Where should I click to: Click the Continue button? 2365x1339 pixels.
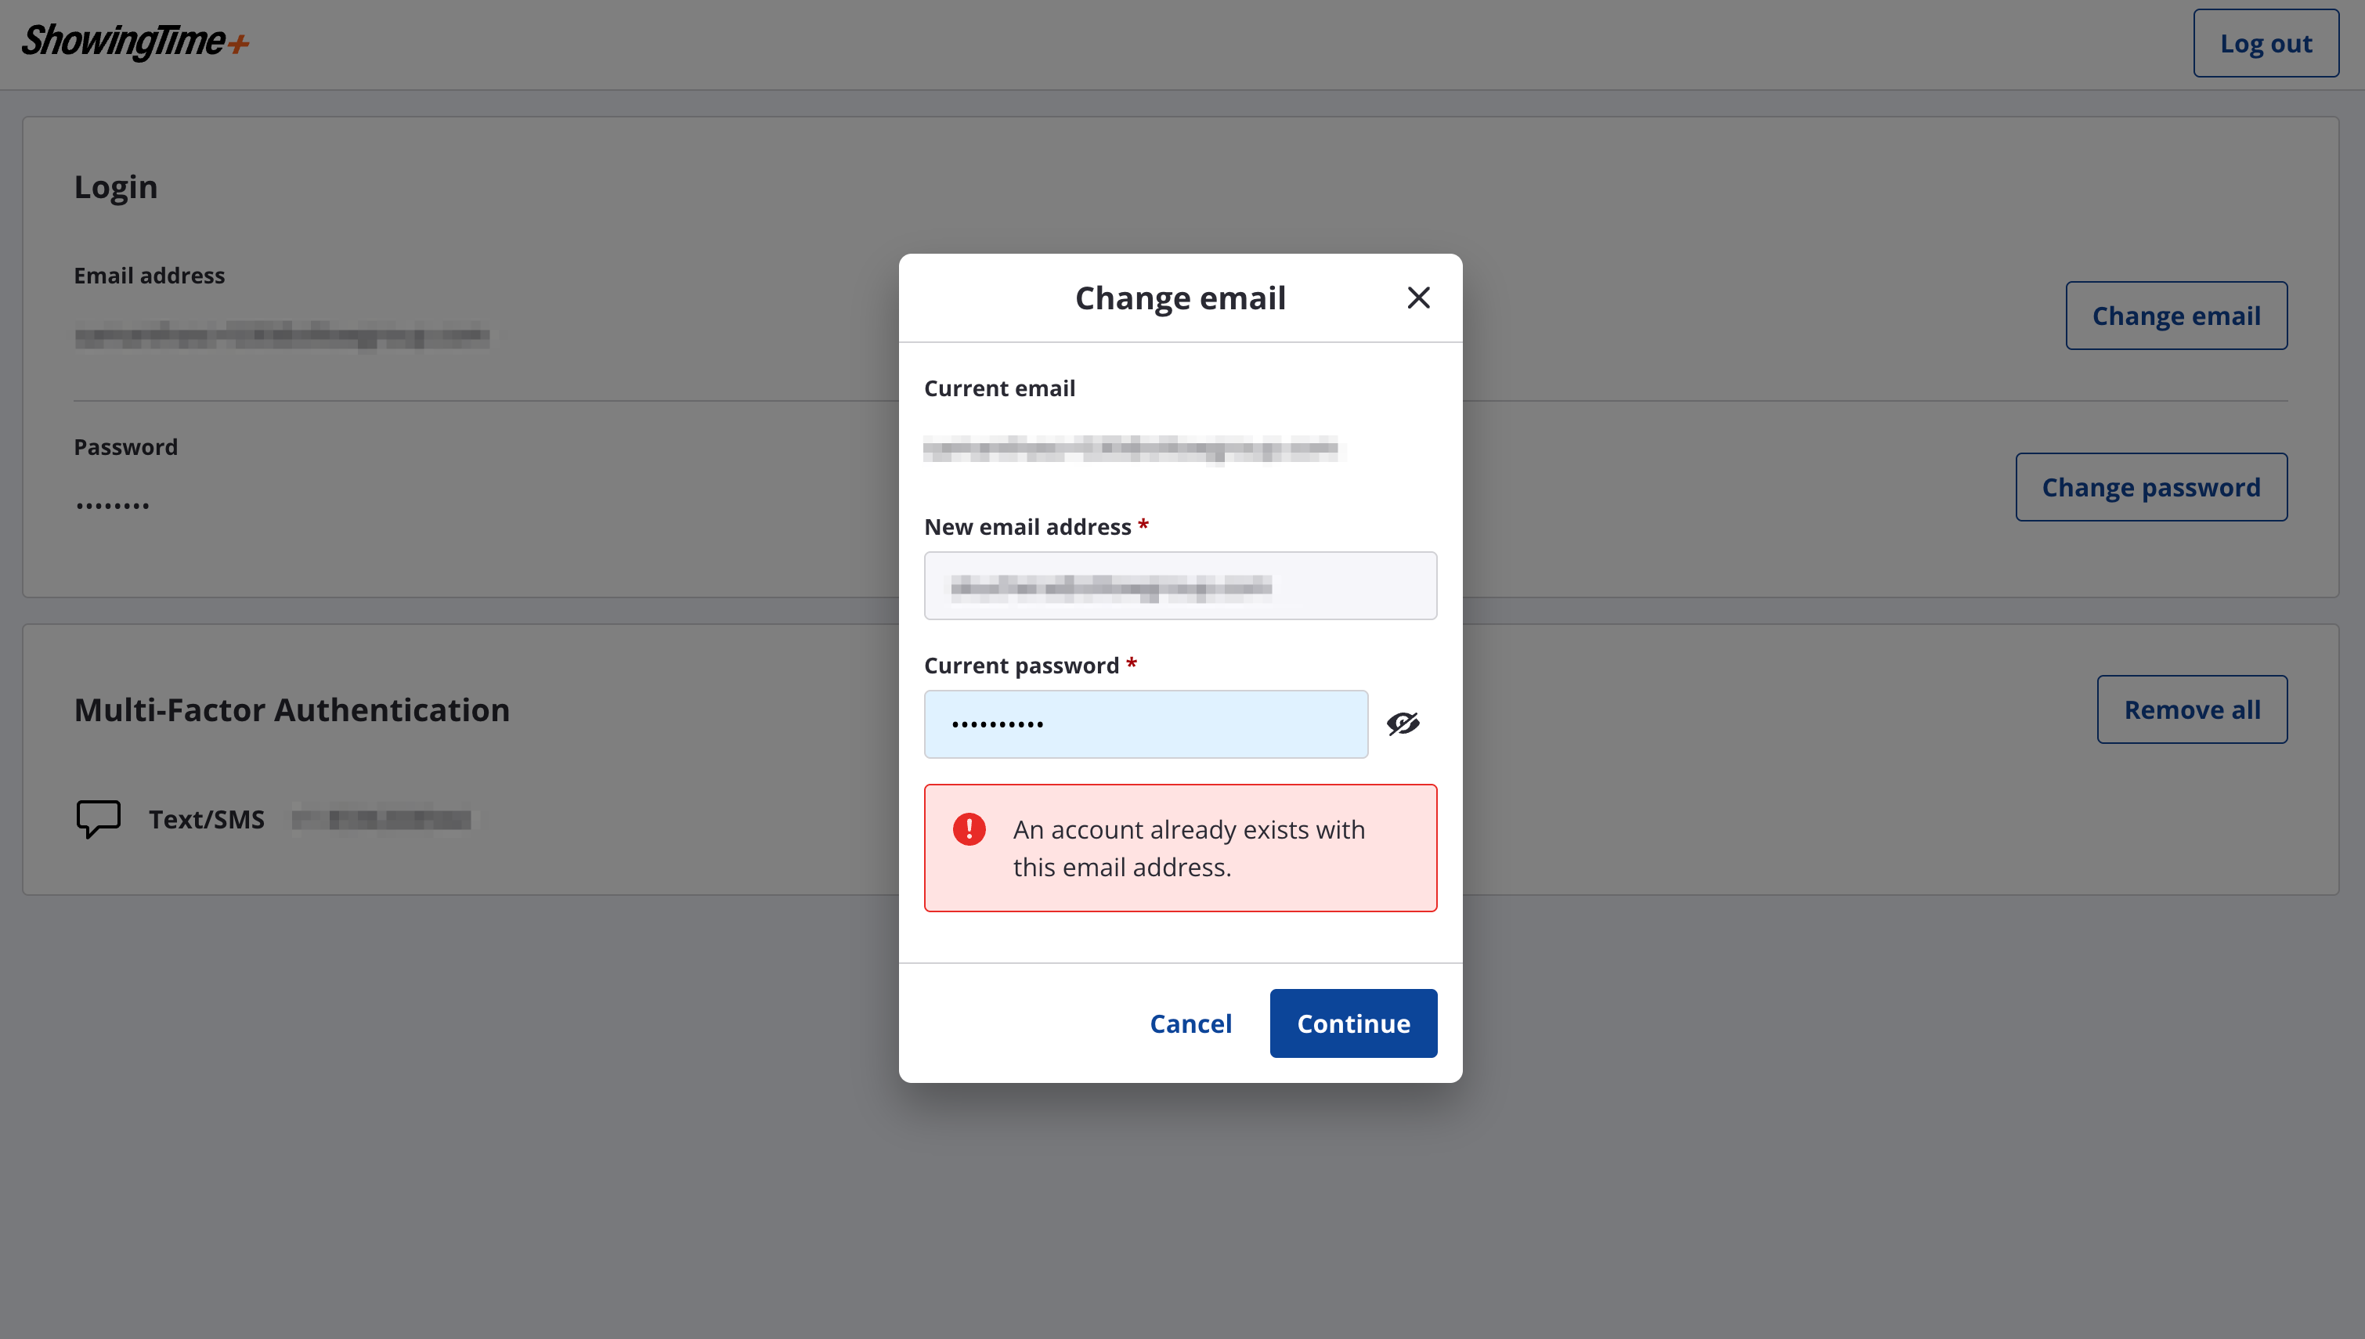pyautogui.click(x=1352, y=1023)
